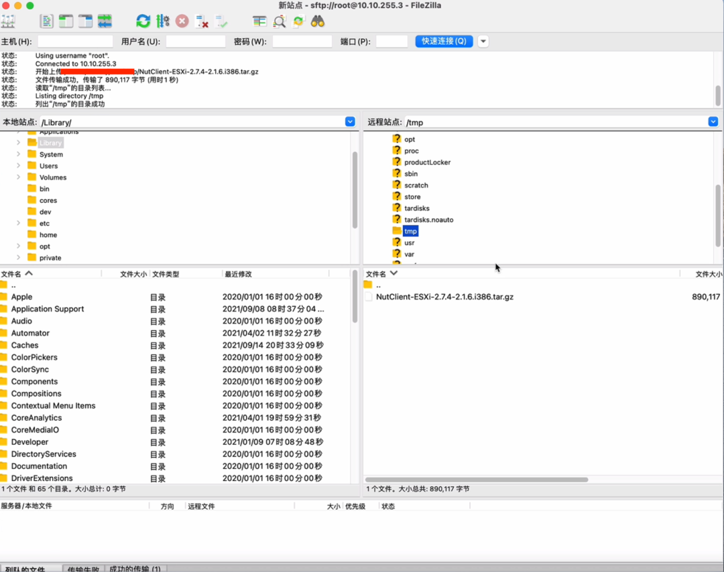Disconnect from the current server
The width and height of the screenshot is (724, 572).
[x=202, y=21]
